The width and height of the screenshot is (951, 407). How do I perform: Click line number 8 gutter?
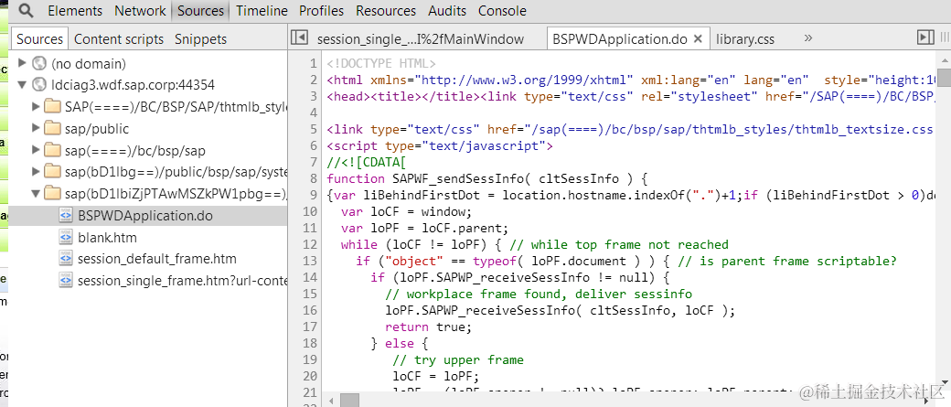tap(313, 178)
